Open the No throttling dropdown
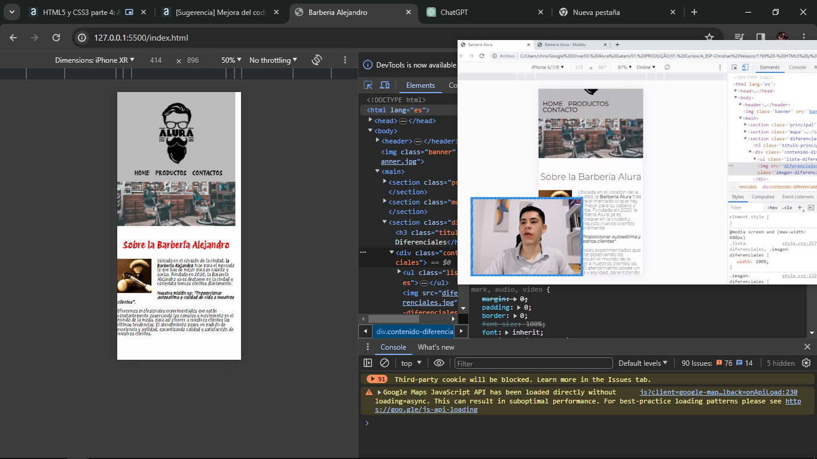The height and width of the screenshot is (459, 817). pos(273,60)
